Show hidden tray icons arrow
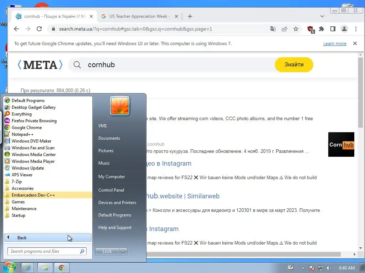This screenshot has width=365, height=273. [x=303, y=268]
